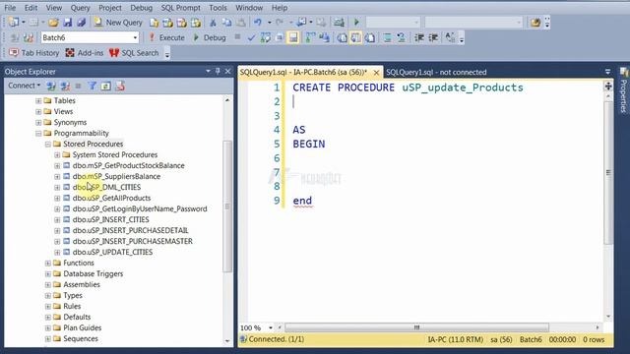The image size is (630, 354).
Task: Select dbo.mSP_GetProductStockBalance procedure
Action: pyautogui.click(x=129, y=165)
